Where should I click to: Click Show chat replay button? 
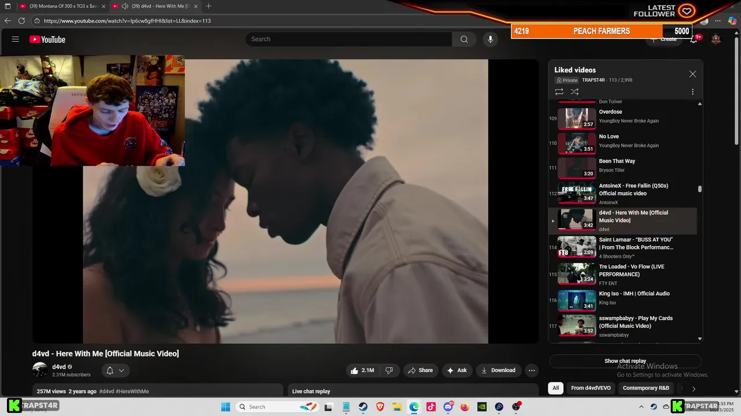coord(625,361)
